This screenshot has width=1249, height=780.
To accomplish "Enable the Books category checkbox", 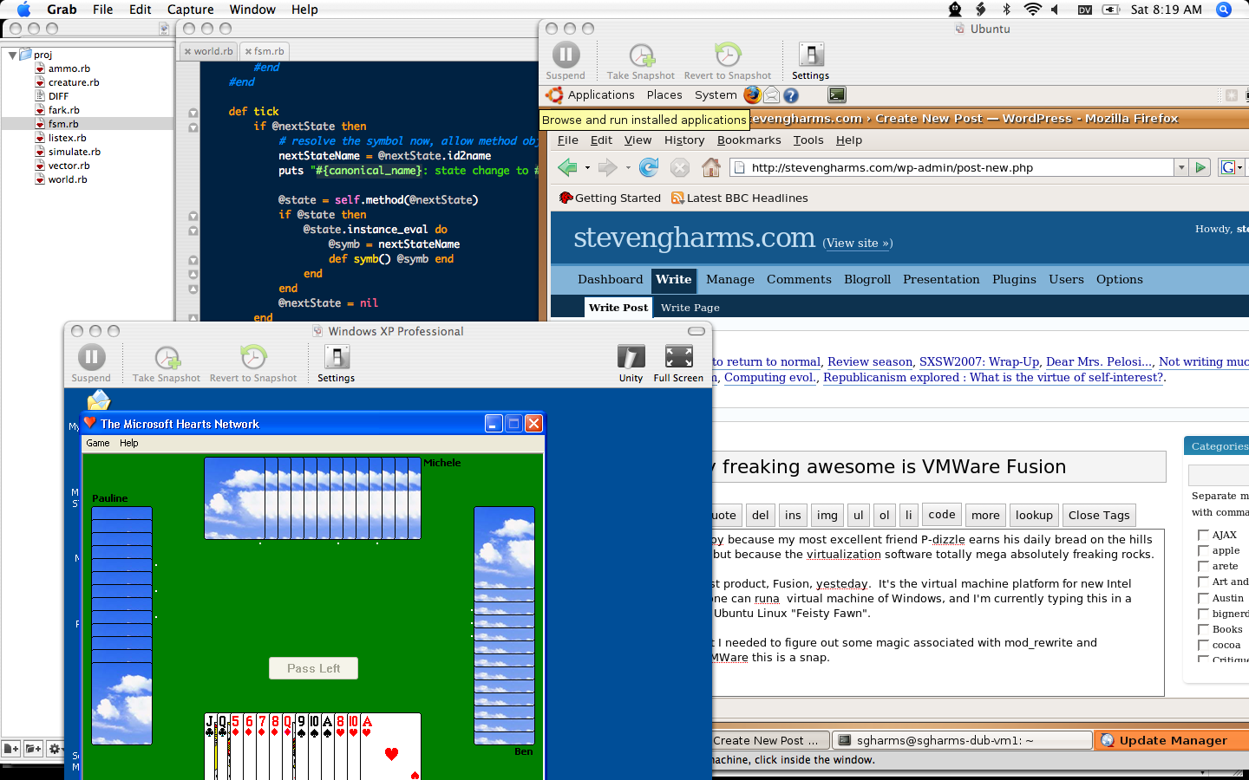I will (1203, 629).
